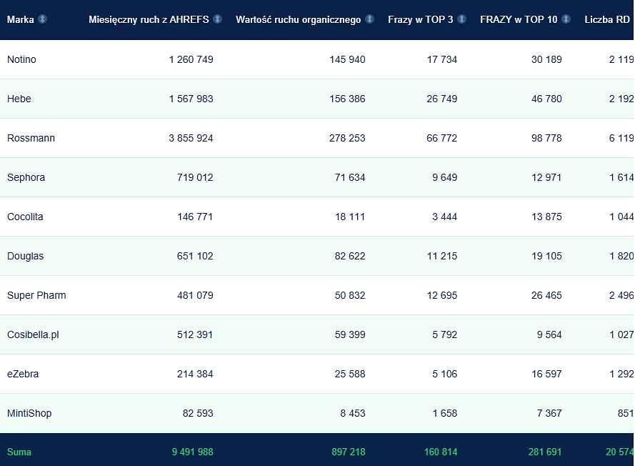Click the Marka column header text

coord(21,19)
